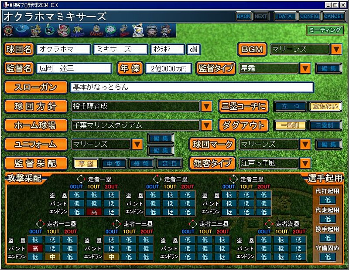Image resolution: width=349 pixels, height=270 pixels.
Task: Change 走者一三塁 0OUT エンドラン cell marked 中
Action: [111, 257]
